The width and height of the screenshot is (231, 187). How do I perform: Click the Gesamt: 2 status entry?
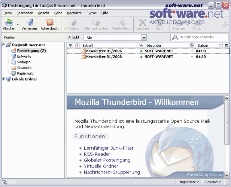pyautogui.click(x=213, y=182)
